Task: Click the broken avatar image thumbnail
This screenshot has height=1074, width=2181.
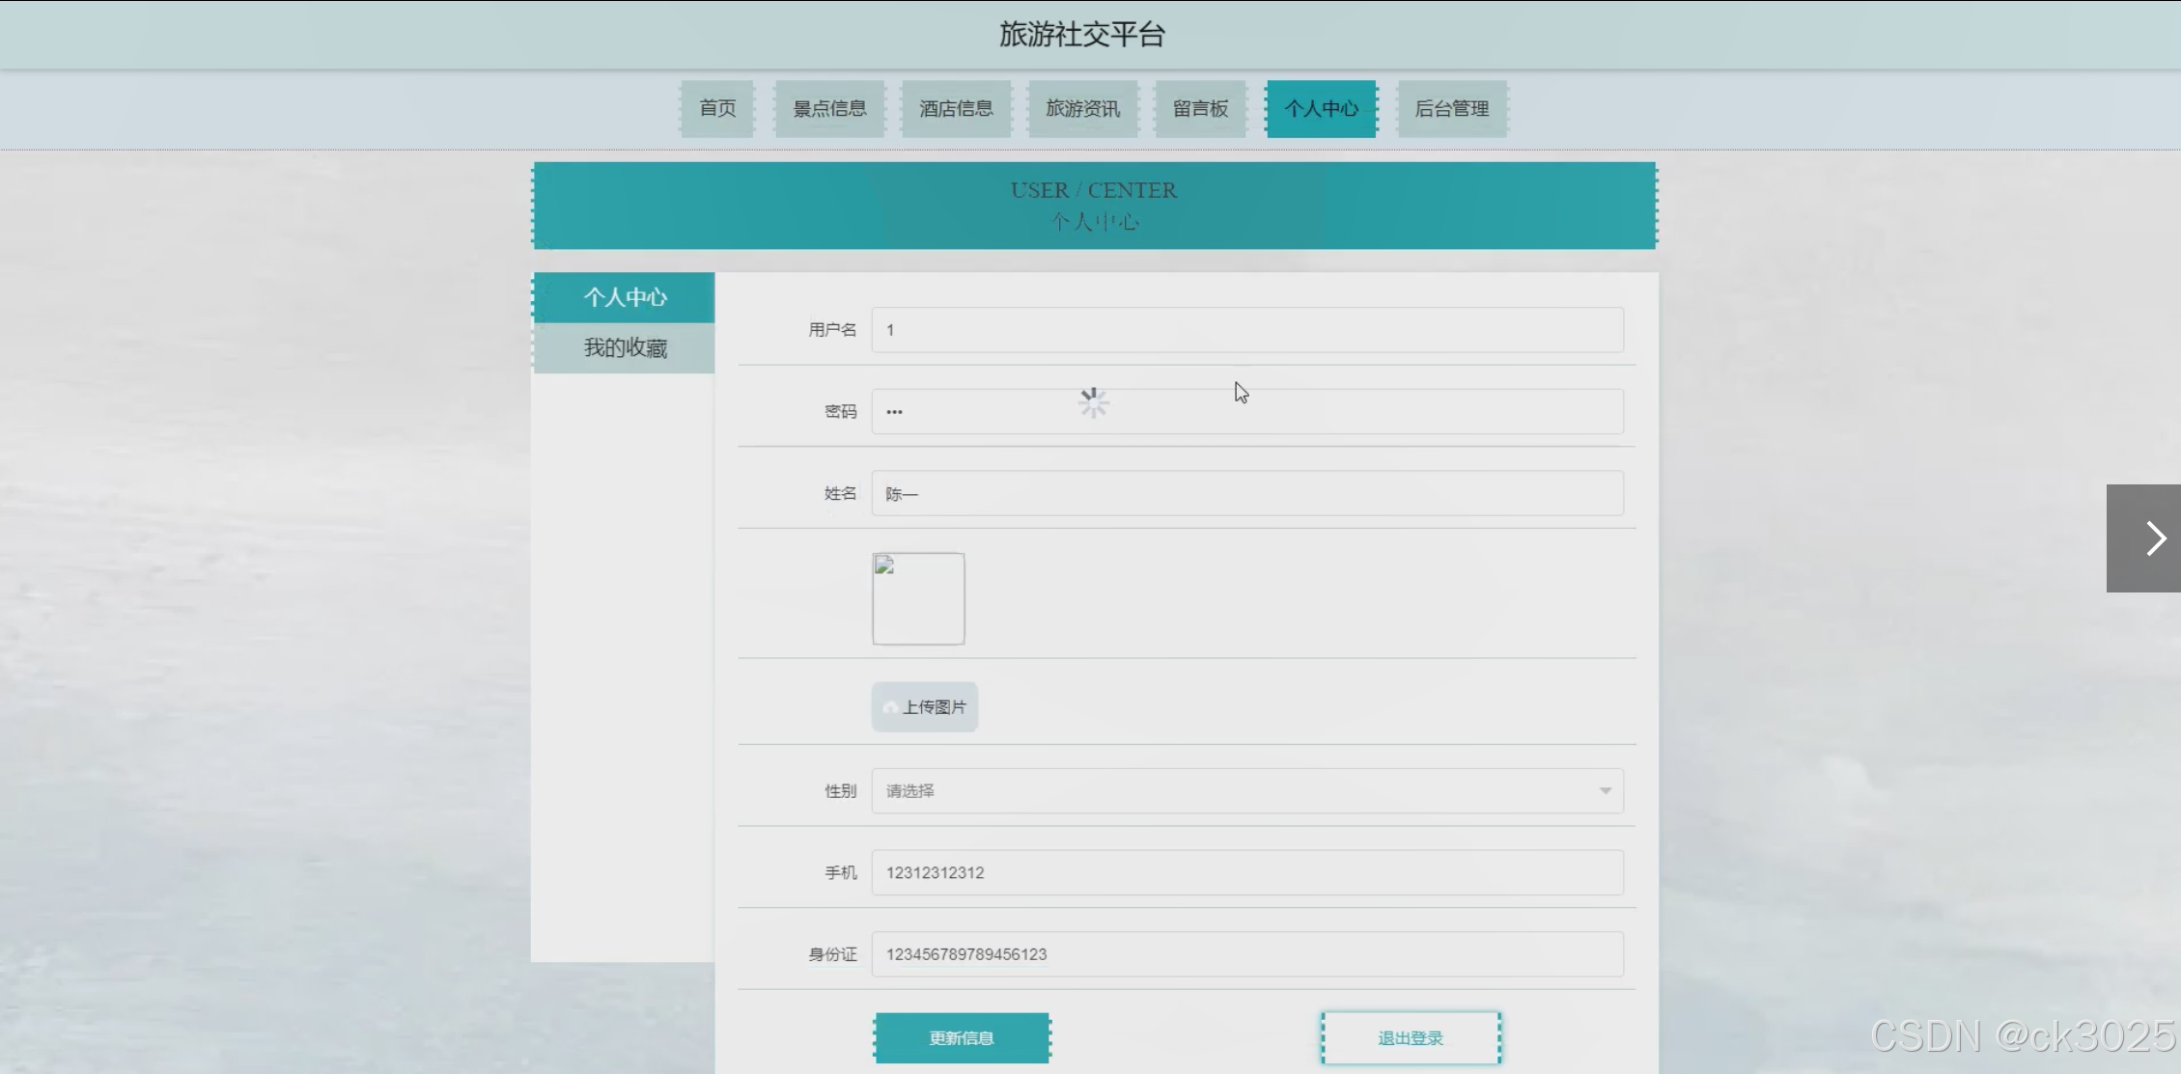Action: (x=918, y=598)
